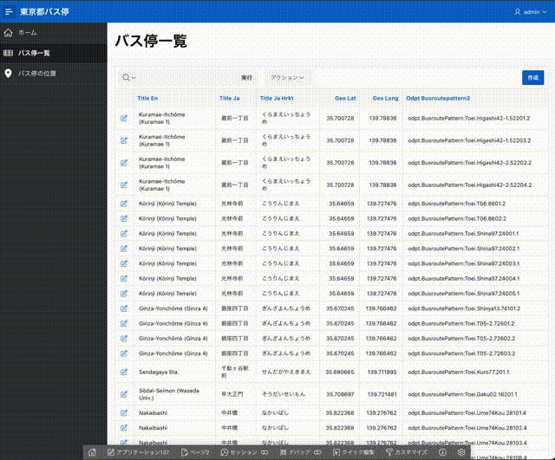Click the developer toolbar home icon

pyautogui.click(x=93, y=452)
